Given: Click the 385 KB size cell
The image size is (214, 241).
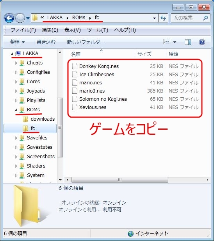Looking at the screenshot, I should coord(155,91).
